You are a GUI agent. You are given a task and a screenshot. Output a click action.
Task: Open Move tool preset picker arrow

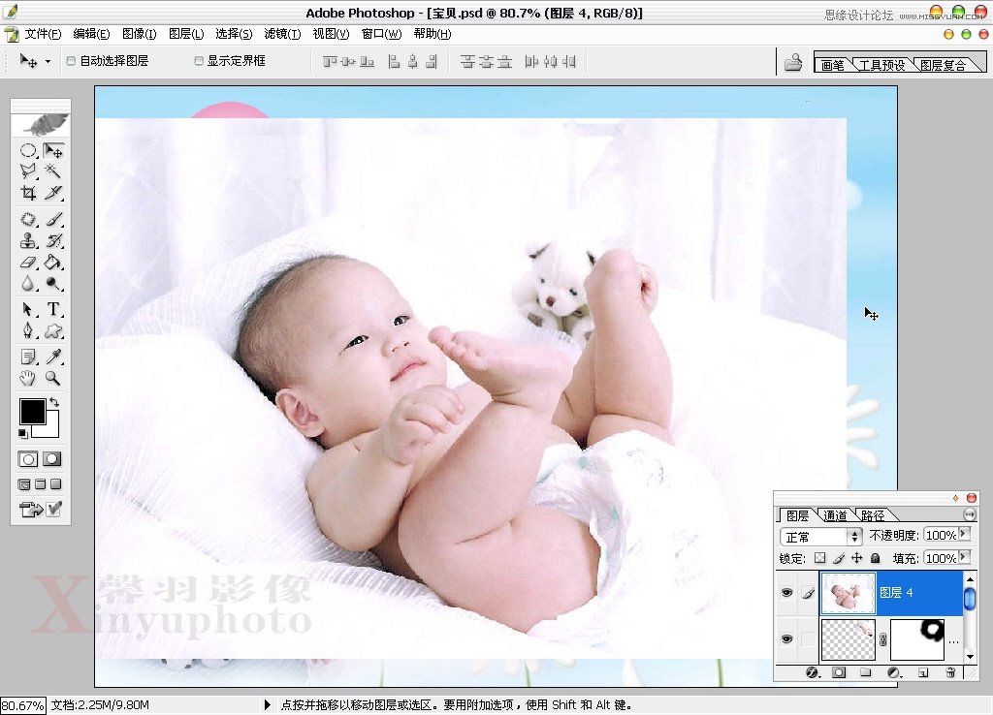(x=48, y=61)
